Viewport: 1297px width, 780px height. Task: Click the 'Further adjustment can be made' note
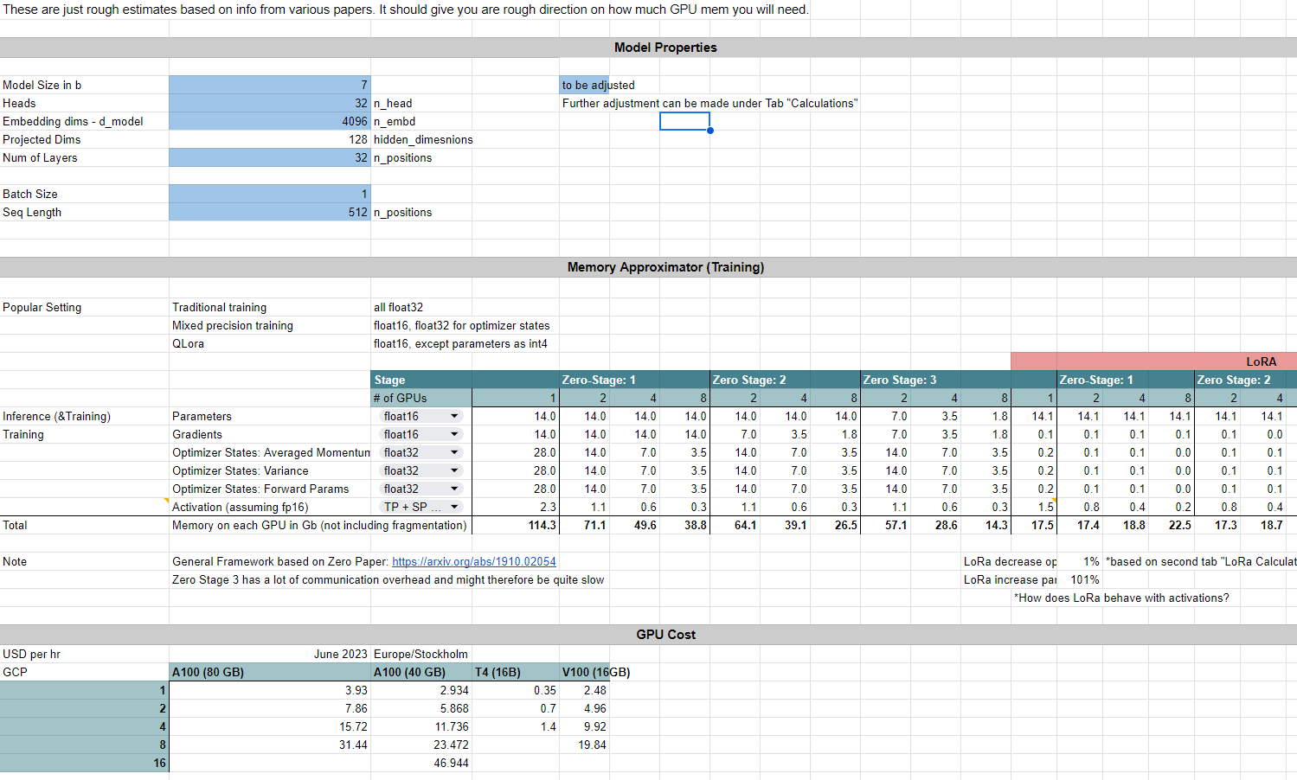709,103
